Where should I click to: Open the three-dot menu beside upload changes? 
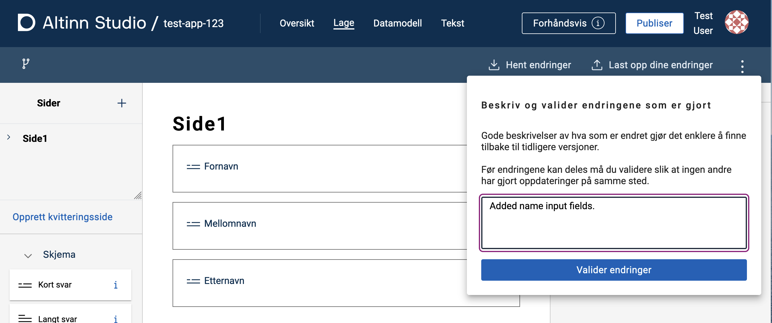(742, 66)
